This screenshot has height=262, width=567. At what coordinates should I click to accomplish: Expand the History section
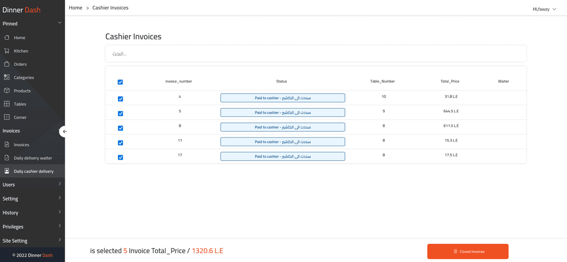(32, 213)
